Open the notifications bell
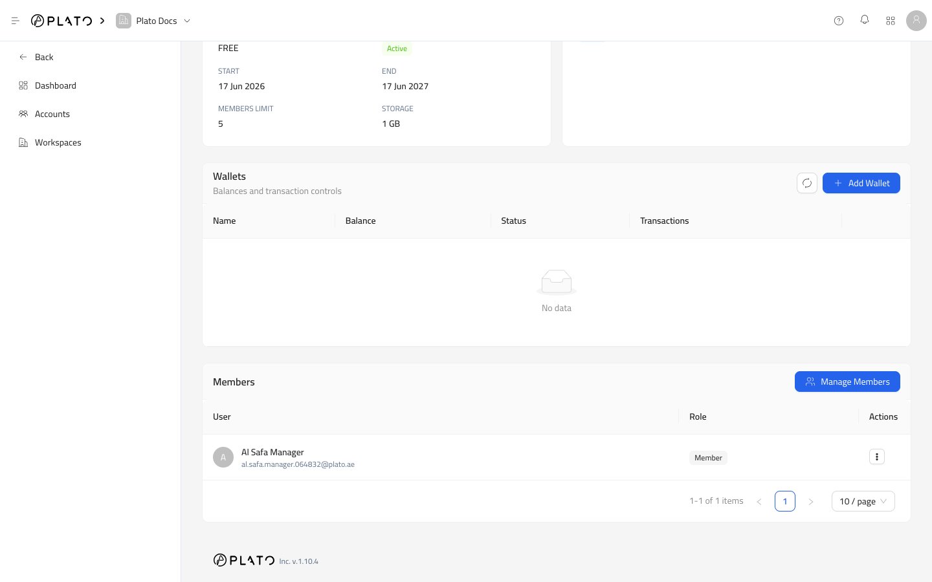932x582 pixels. (865, 20)
